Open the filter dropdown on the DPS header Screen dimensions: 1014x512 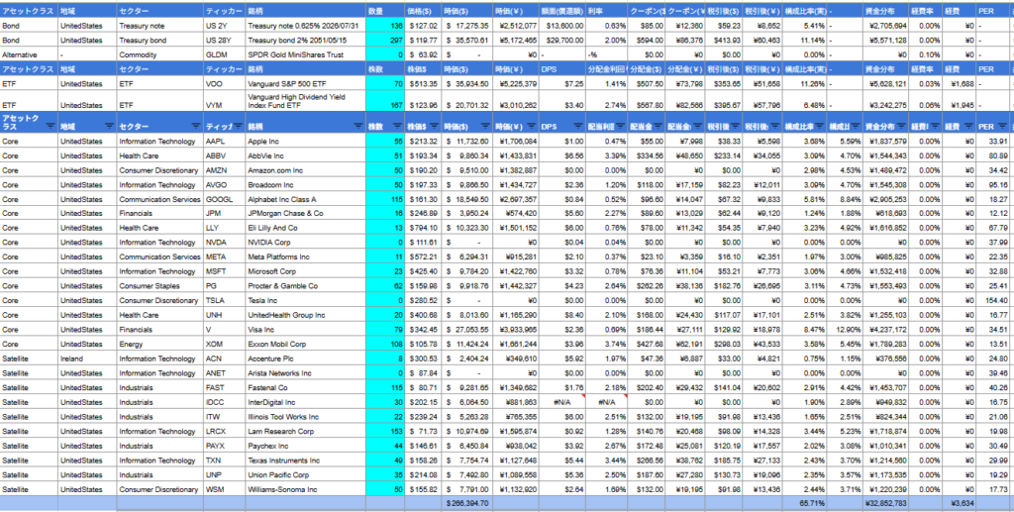coord(576,126)
